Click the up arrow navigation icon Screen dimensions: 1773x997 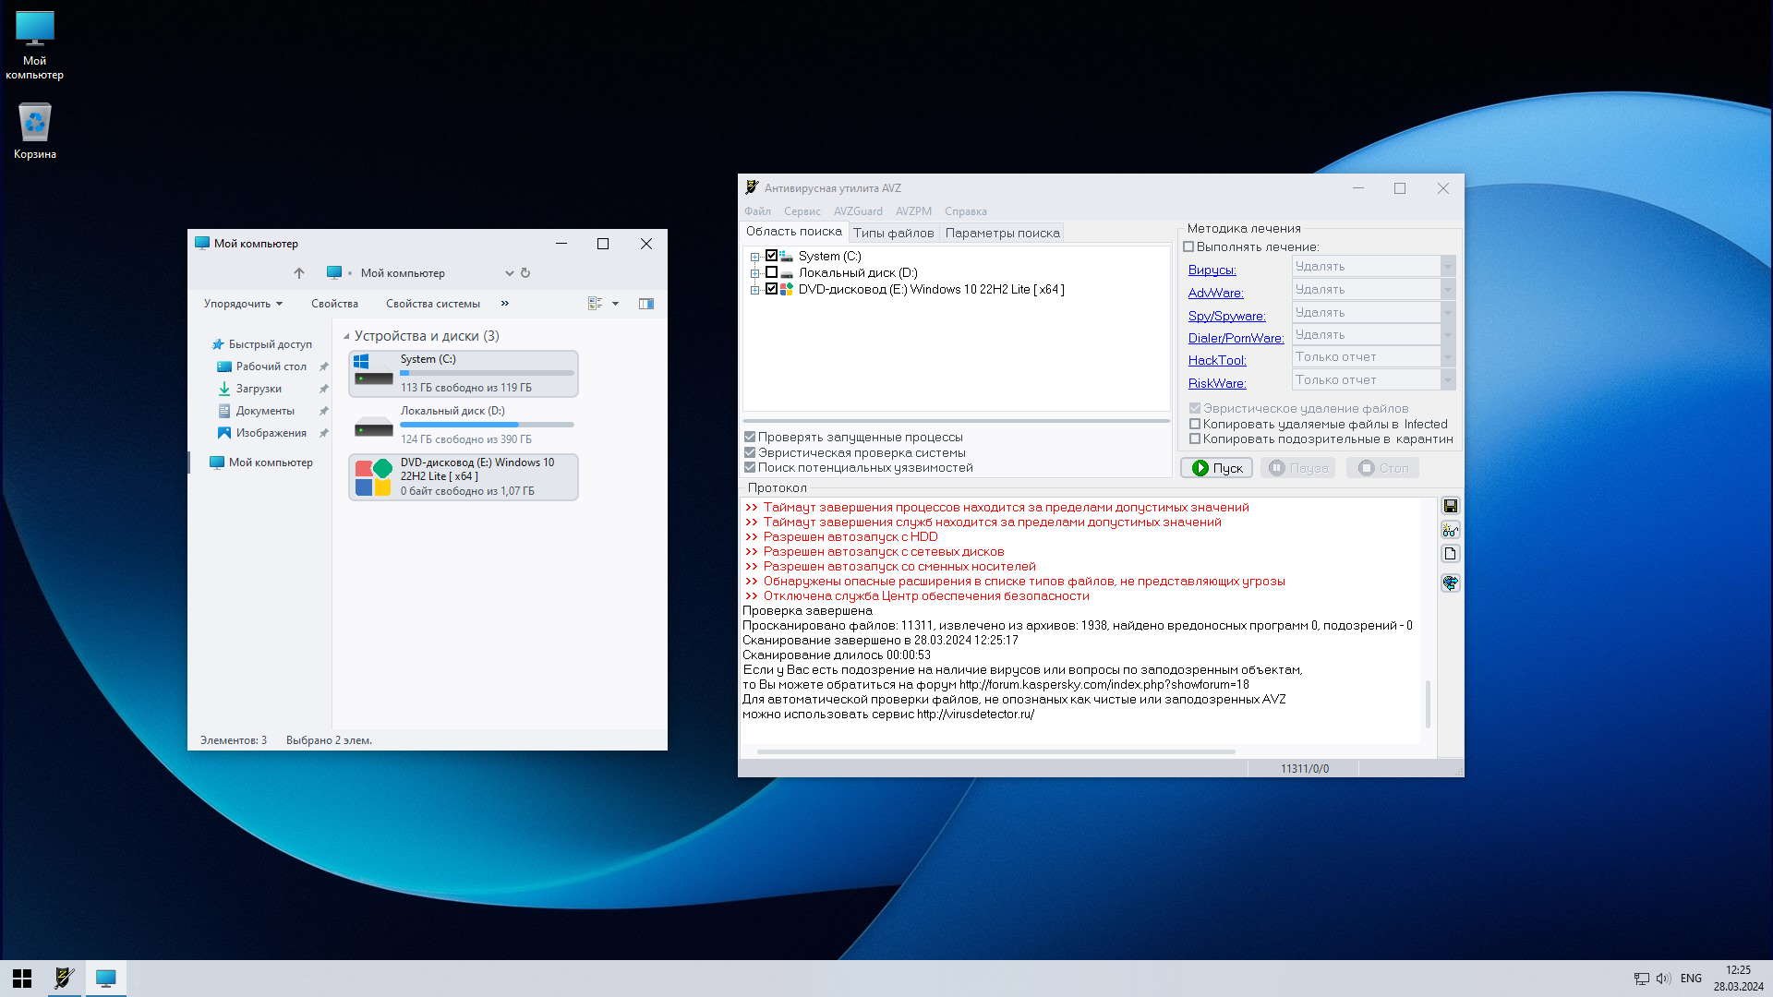point(298,273)
